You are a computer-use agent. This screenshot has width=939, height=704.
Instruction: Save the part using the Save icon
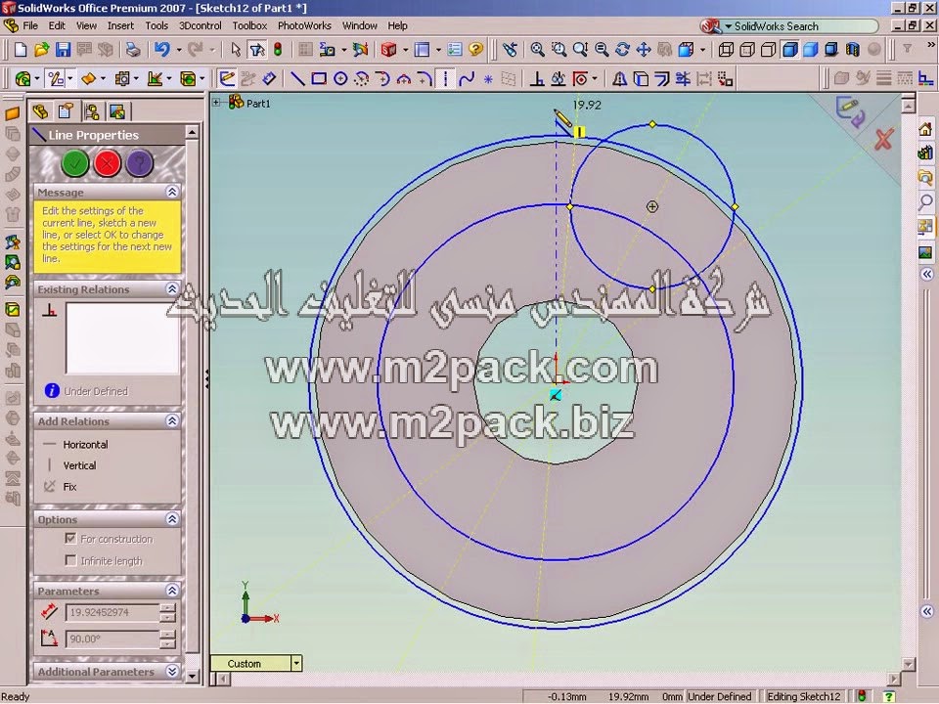point(63,49)
